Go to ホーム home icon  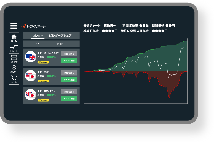pyautogui.click(x=14, y=38)
